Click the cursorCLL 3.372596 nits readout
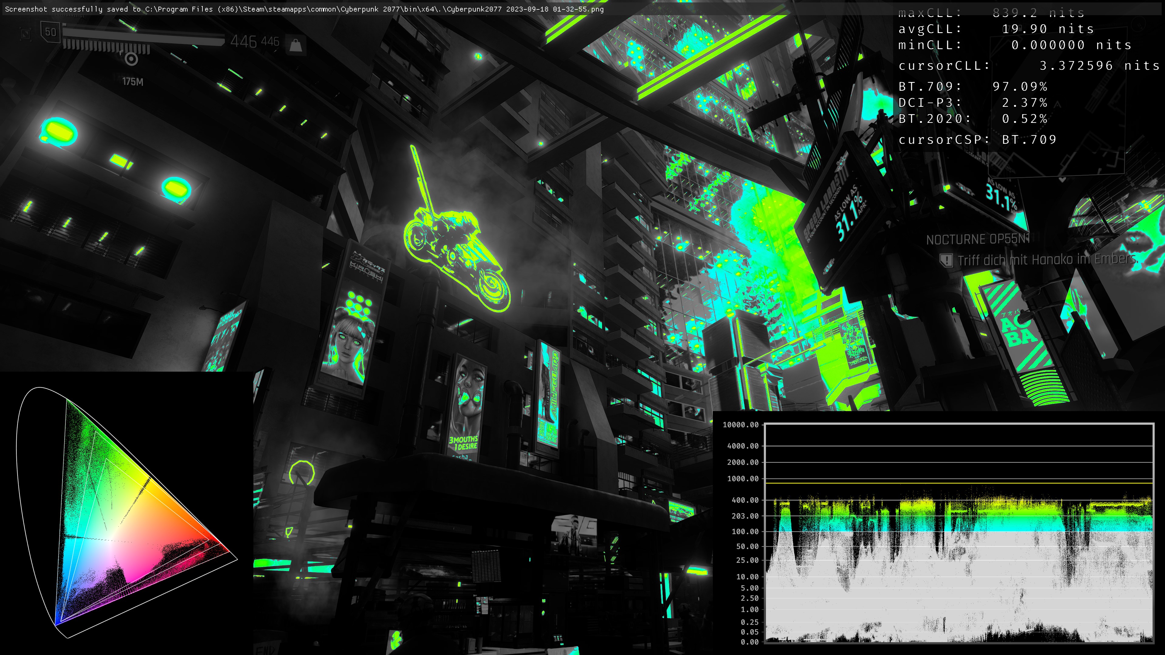Image resolution: width=1165 pixels, height=655 pixels. [1029, 66]
